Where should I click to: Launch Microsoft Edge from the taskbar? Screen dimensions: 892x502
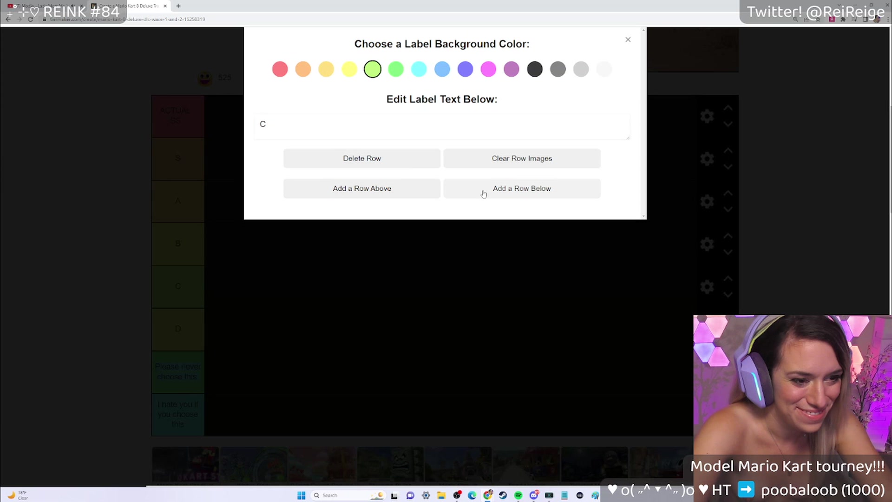click(472, 495)
